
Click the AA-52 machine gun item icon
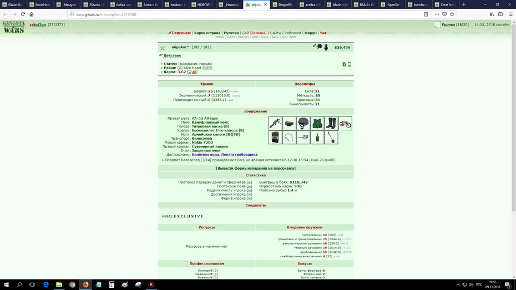click(x=275, y=123)
